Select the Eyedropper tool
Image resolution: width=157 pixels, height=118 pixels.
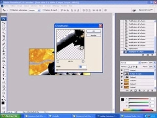coord(4,89)
